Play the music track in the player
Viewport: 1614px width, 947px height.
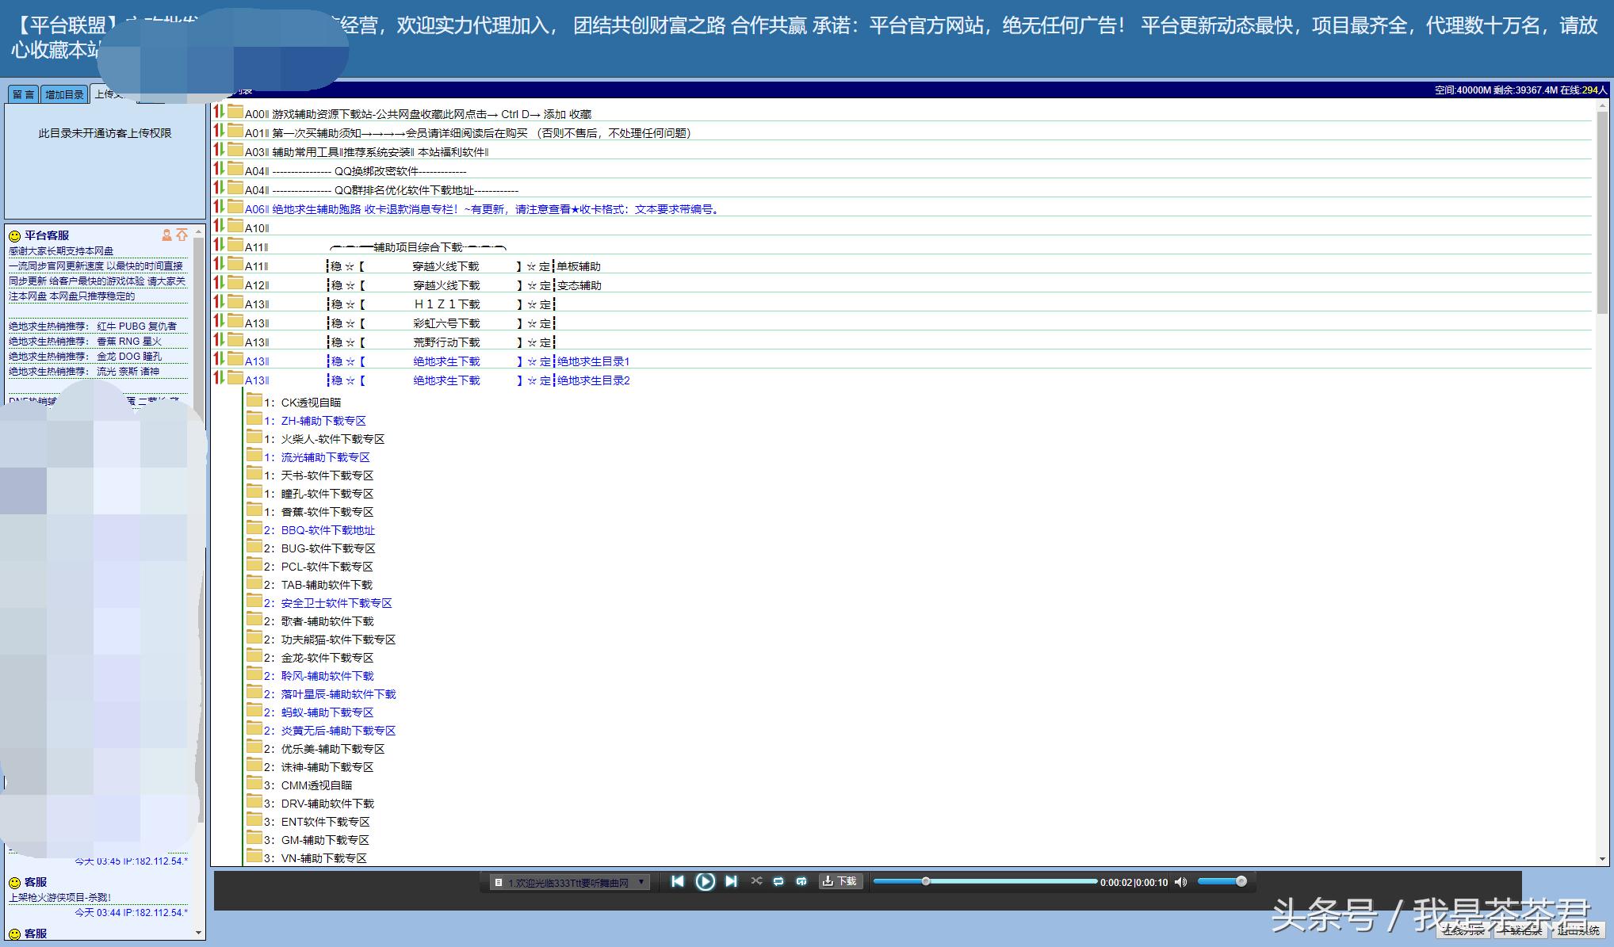(705, 881)
